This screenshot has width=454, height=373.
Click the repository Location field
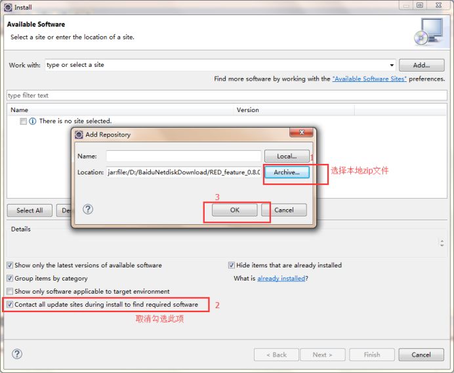[184, 172]
